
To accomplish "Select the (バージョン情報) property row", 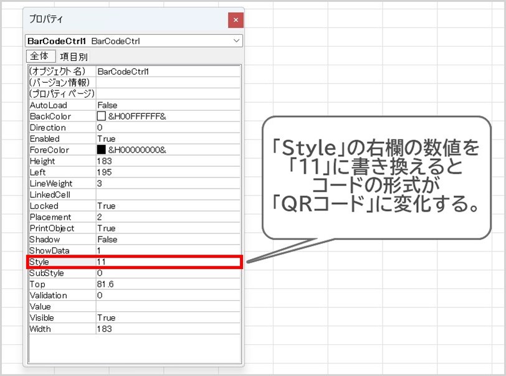I will 135,83.
